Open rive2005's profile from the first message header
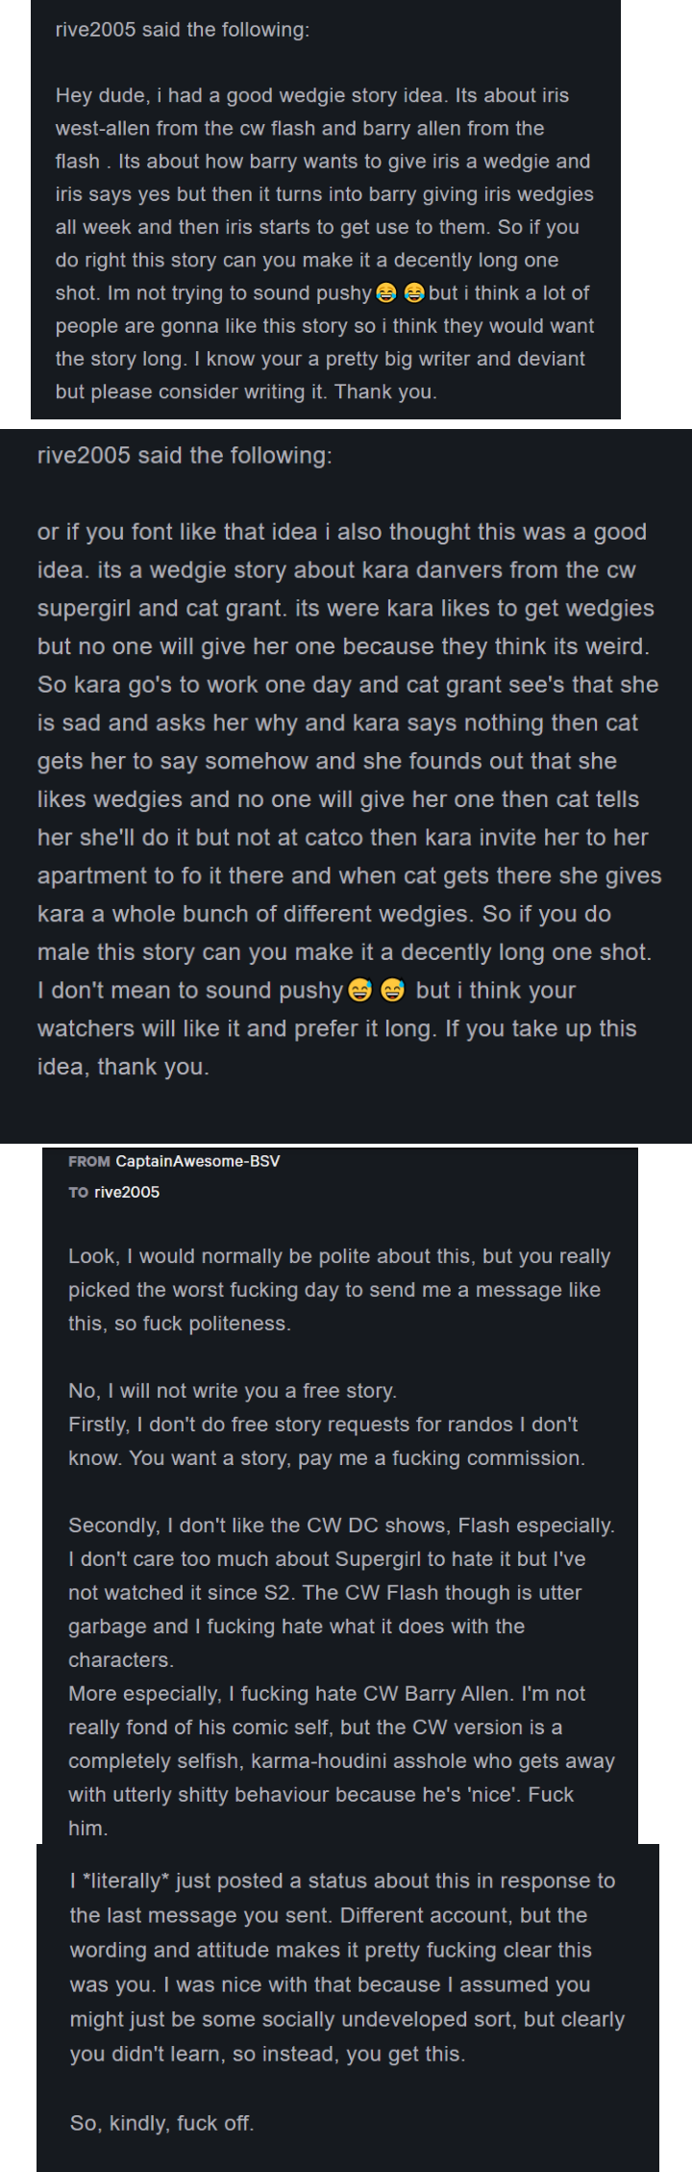The image size is (692, 2172). 95,30
